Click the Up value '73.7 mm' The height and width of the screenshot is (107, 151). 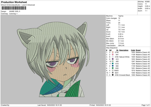coord(122,30)
